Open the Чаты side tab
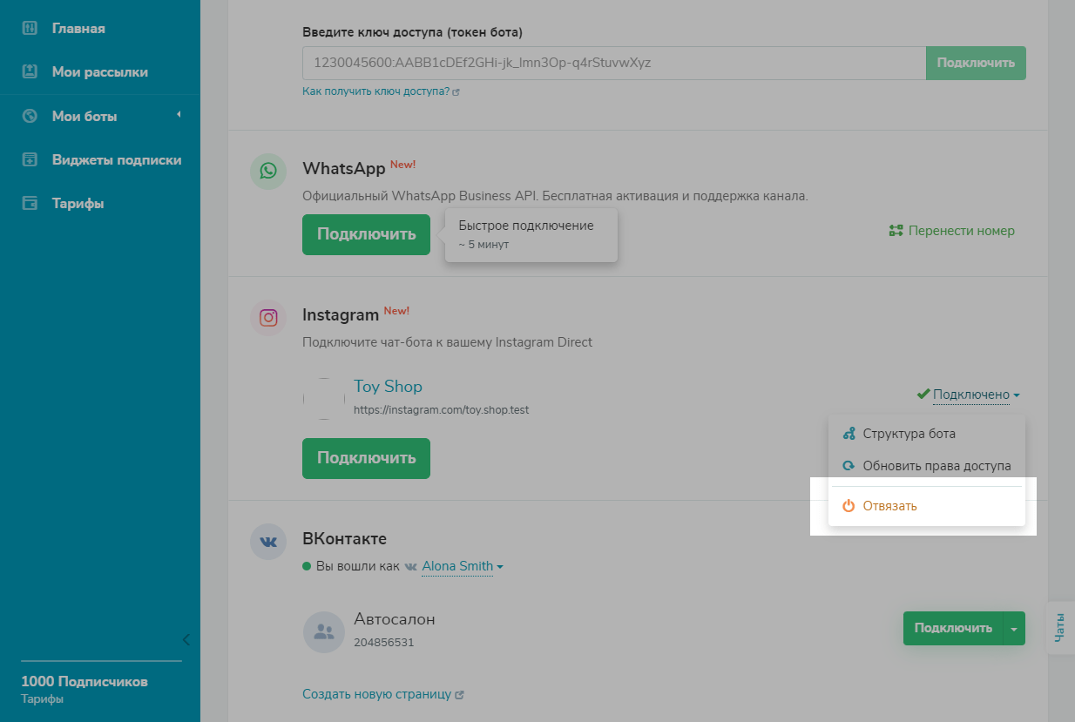1075x722 pixels. click(1059, 627)
